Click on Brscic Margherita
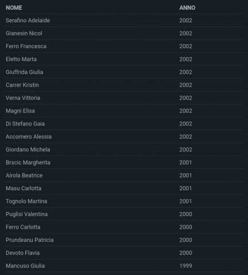The image size is (248, 275). tap(28, 163)
